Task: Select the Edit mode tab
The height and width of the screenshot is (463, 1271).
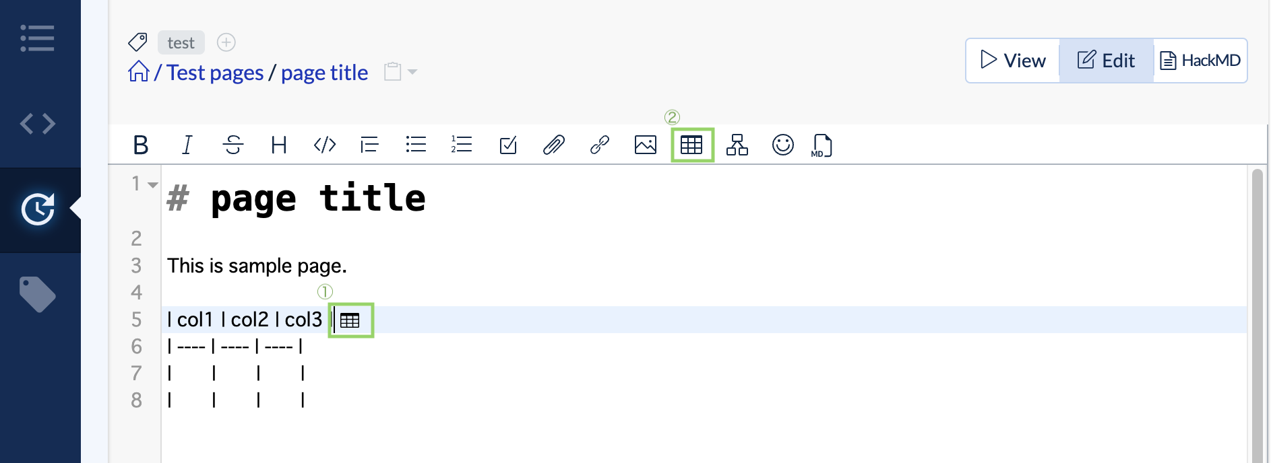Action: coord(1106,61)
